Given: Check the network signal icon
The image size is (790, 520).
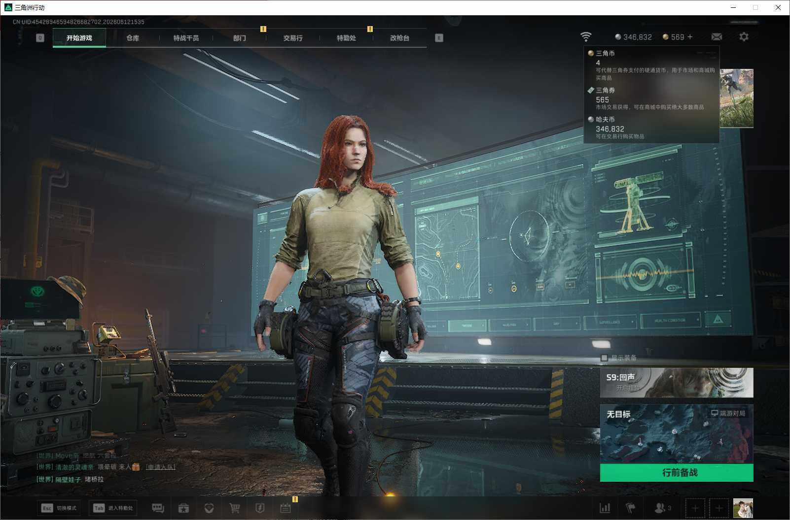Looking at the screenshot, I should coord(586,37).
